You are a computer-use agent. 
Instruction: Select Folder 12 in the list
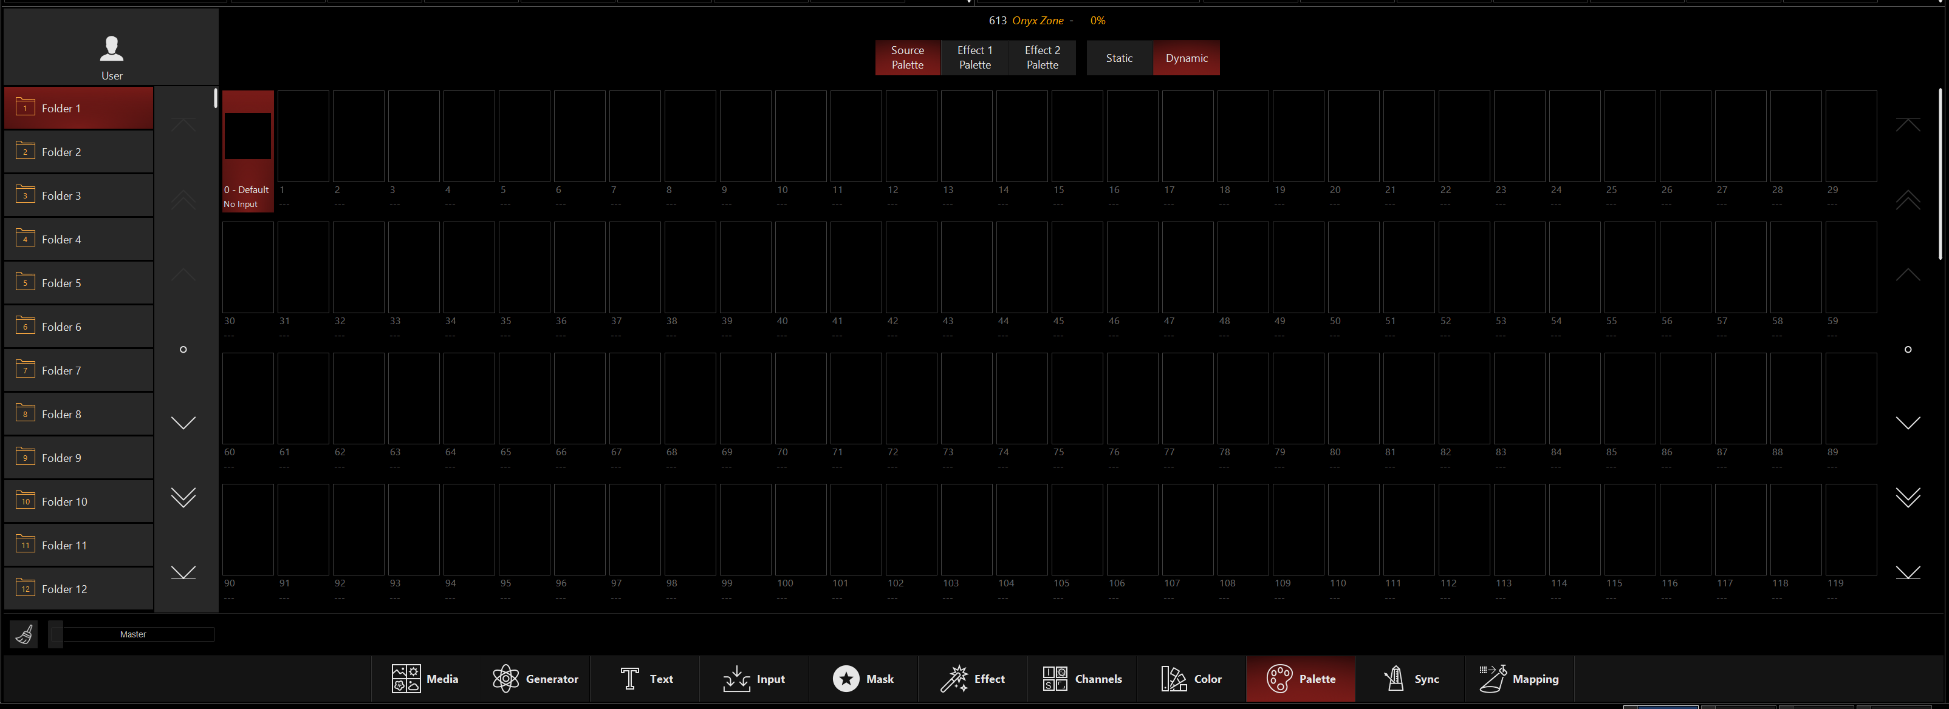(x=79, y=589)
